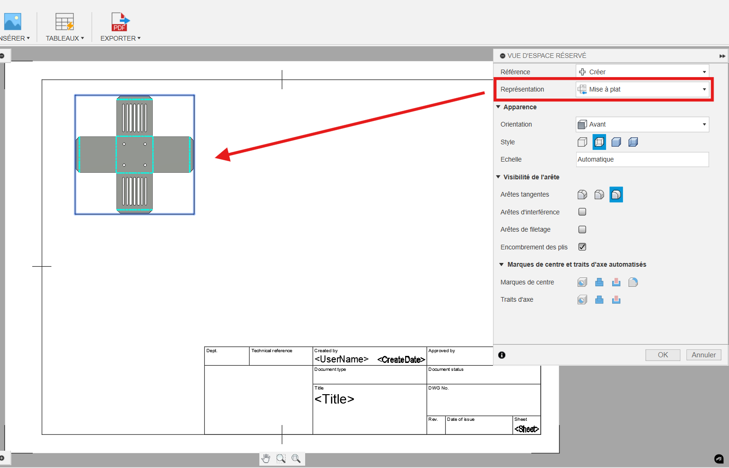
Task: Collapse the Visibilité de l'arête section
Action: tap(499, 177)
